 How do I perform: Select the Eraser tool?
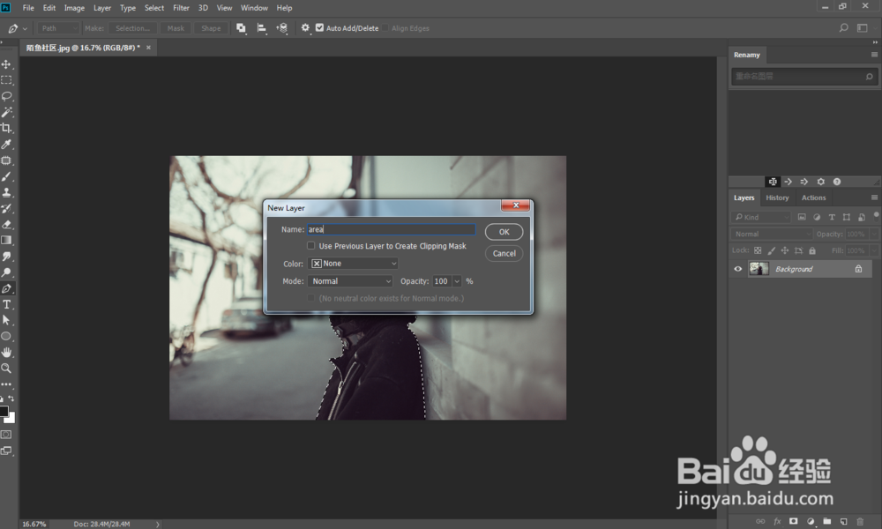(x=6, y=224)
